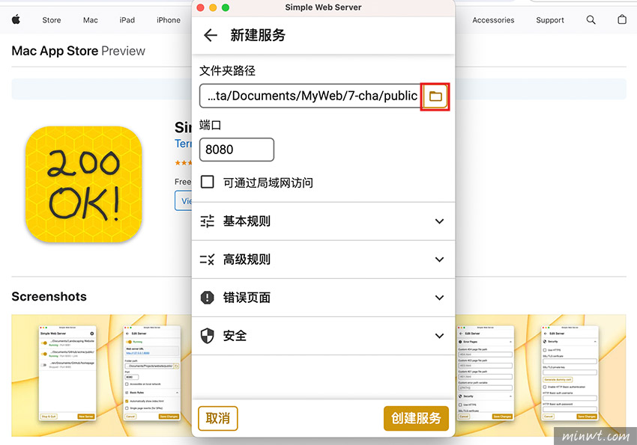The width and height of the screenshot is (637, 445).
Task: Enable the 可通过局域网访问 checkbox
Action: pyautogui.click(x=207, y=182)
